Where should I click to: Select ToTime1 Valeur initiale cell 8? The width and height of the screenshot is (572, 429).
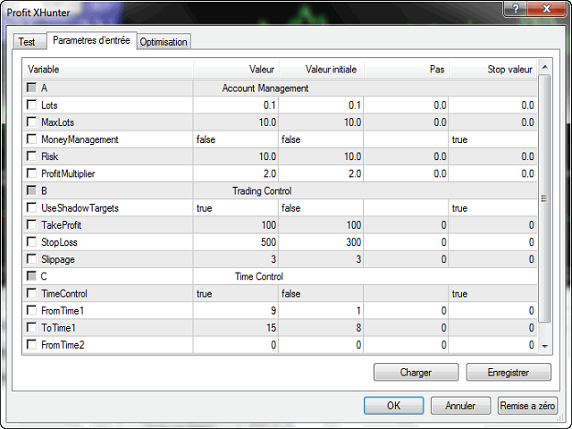coord(321,328)
